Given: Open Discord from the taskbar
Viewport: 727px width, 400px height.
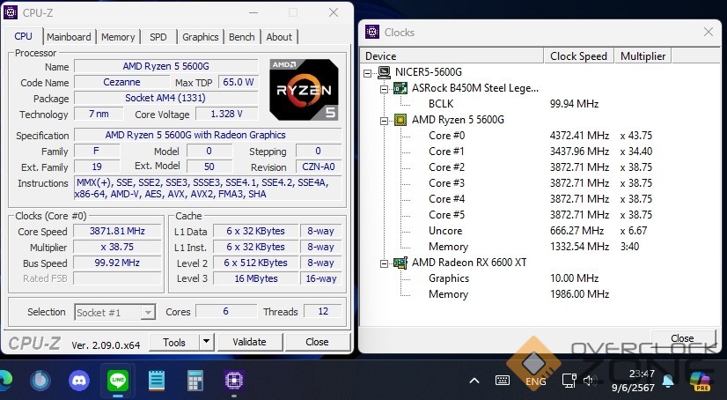Looking at the screenshot, I should (79, 381).
